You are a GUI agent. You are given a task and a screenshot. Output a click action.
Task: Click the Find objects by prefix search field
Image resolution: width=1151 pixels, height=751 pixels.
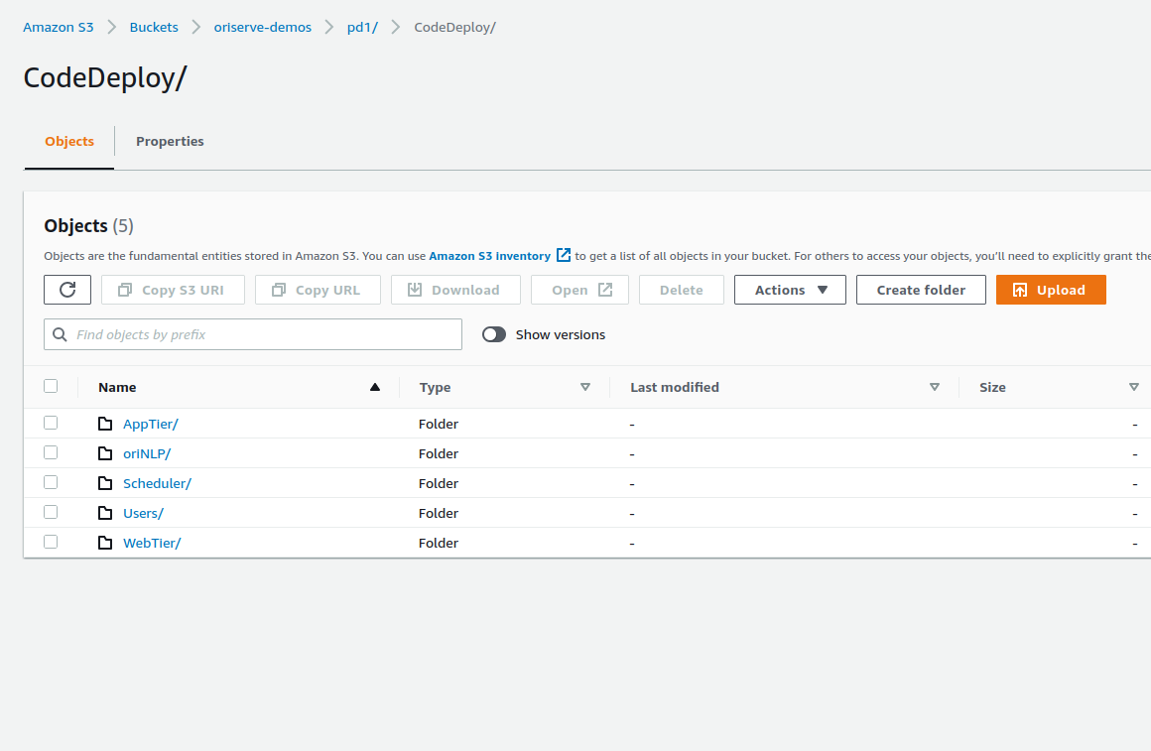point(252,334)
